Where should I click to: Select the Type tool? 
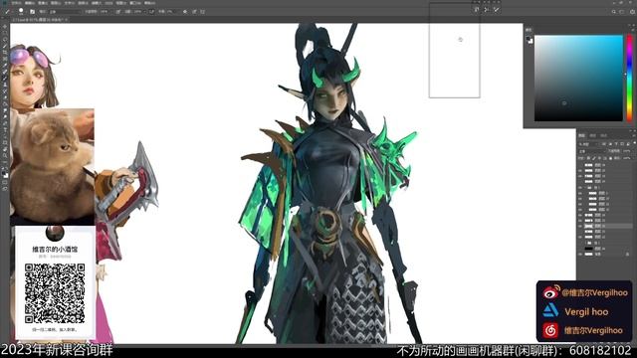[5, 129]
